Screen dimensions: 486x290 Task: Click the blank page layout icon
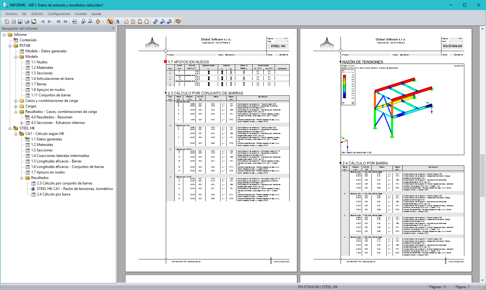tap(147, 21)
